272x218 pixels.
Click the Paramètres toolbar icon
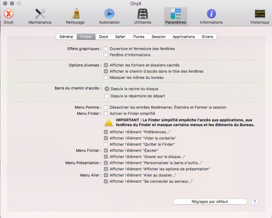[x=175, y=14]
